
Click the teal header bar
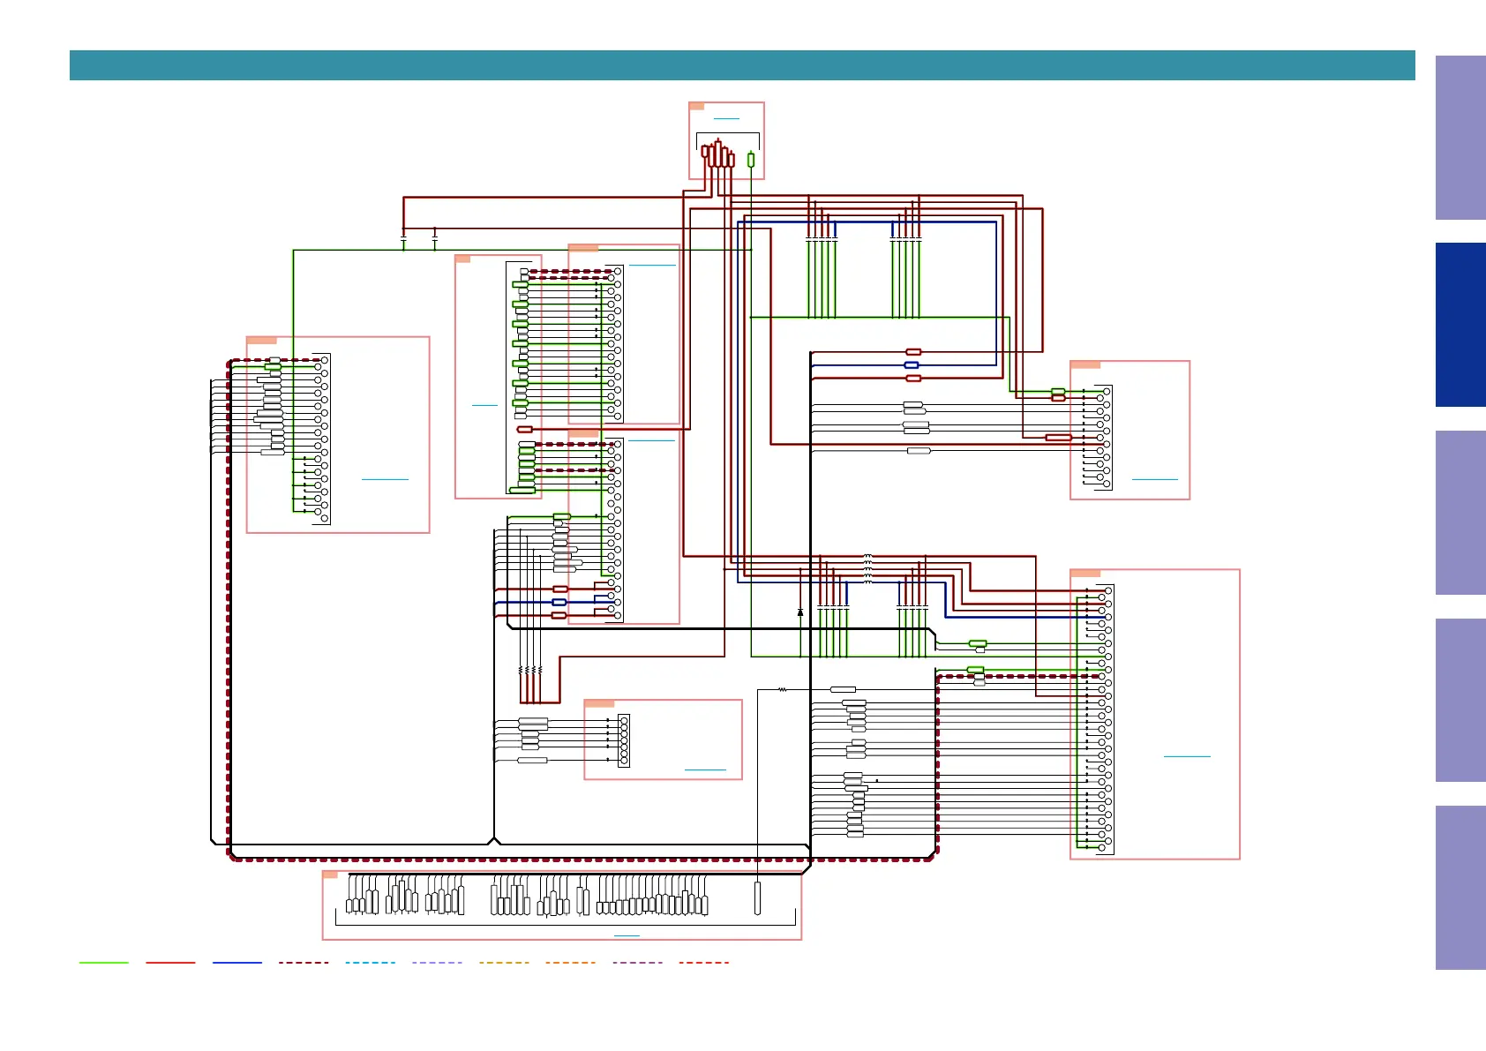click(742, 65)
